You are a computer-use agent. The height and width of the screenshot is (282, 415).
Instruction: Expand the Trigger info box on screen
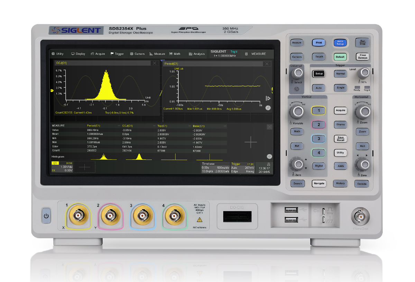point(243,168)
